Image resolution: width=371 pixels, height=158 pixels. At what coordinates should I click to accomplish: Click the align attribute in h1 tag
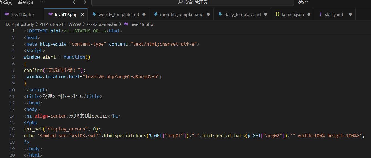tap(41, 116)
